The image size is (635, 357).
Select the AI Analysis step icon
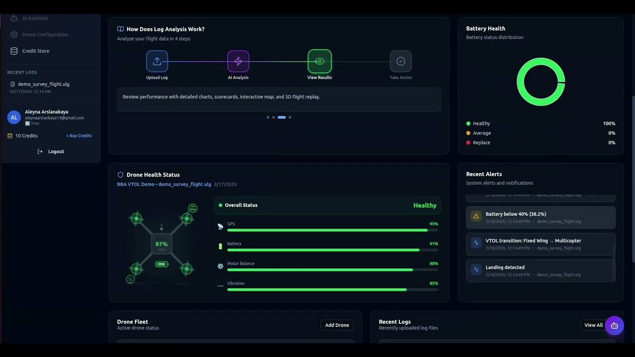[238, 61]
